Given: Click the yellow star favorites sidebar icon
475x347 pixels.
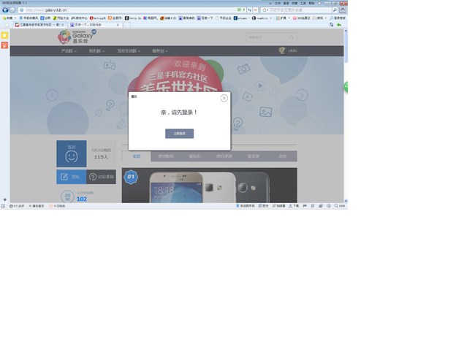Looking at the screenshot, I should click(x=4, y=34).
